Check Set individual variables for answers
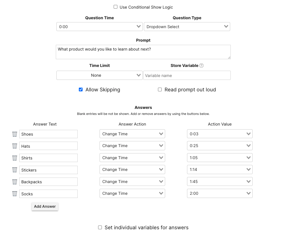 point(100,227)
